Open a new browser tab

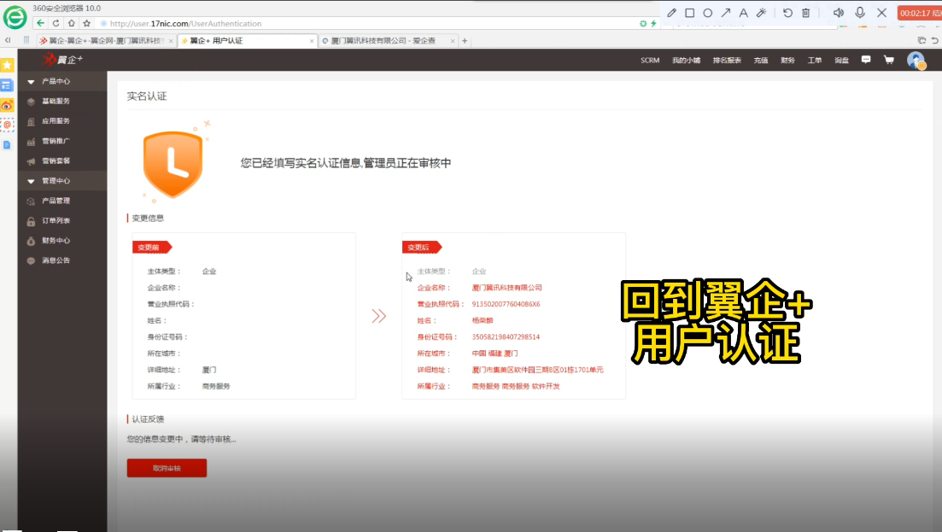click(x=465, y=41)
